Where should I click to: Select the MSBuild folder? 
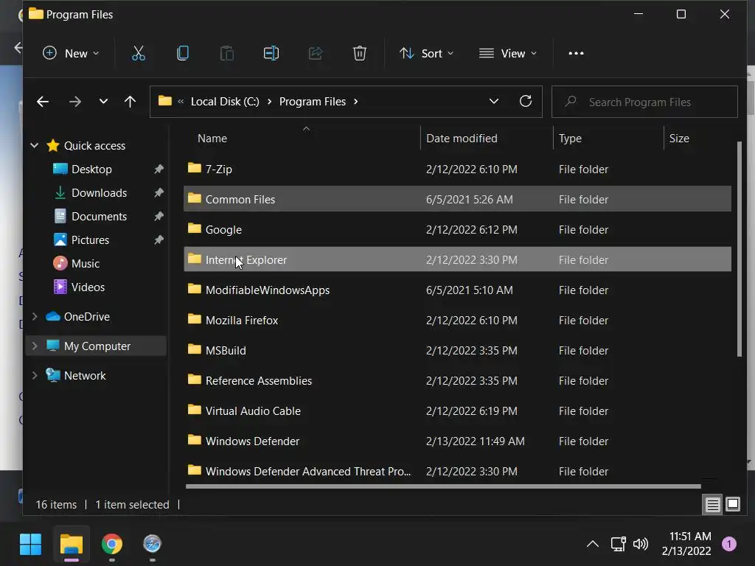[x=457, y=350]
